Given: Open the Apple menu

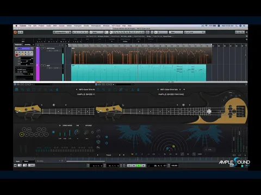Looking at the screenshot, I should coord(16,26).
